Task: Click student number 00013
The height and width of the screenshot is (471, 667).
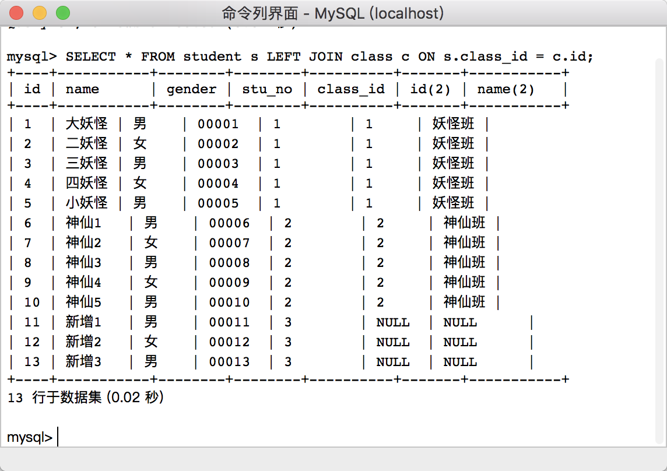Action: tap(229, 361)
